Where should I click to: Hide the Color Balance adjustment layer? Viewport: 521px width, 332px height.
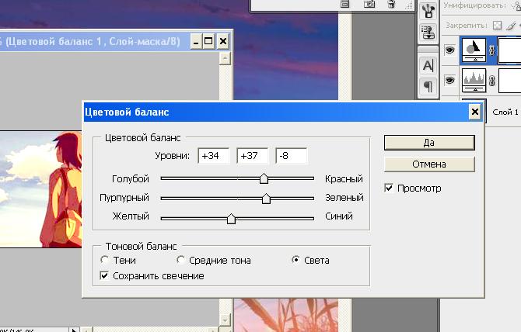(x=449, y=50)
